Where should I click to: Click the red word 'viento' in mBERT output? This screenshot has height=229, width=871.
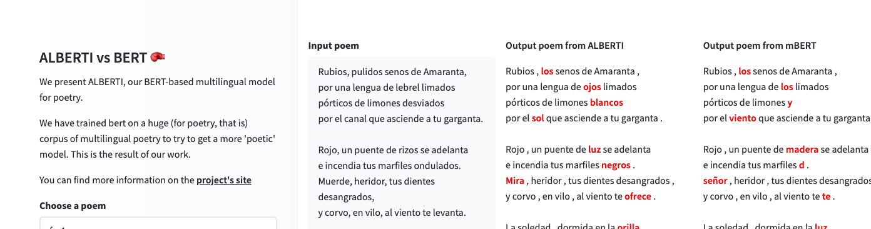click(743, 118)
